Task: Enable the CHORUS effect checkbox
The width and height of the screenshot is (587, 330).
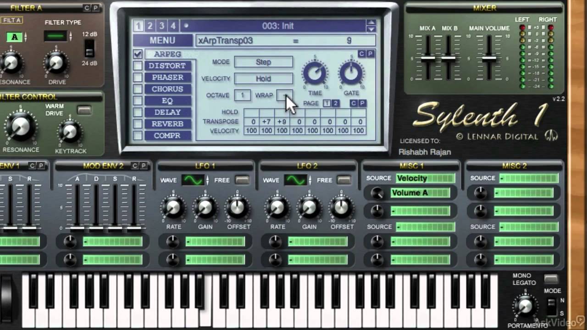Action: pos(138,89)
